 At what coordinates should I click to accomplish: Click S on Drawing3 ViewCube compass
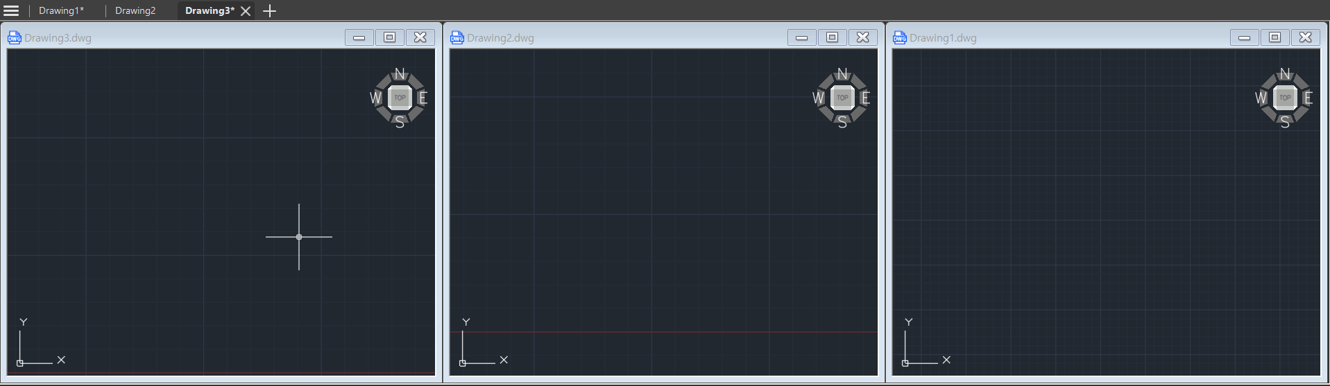click(400, 123)
